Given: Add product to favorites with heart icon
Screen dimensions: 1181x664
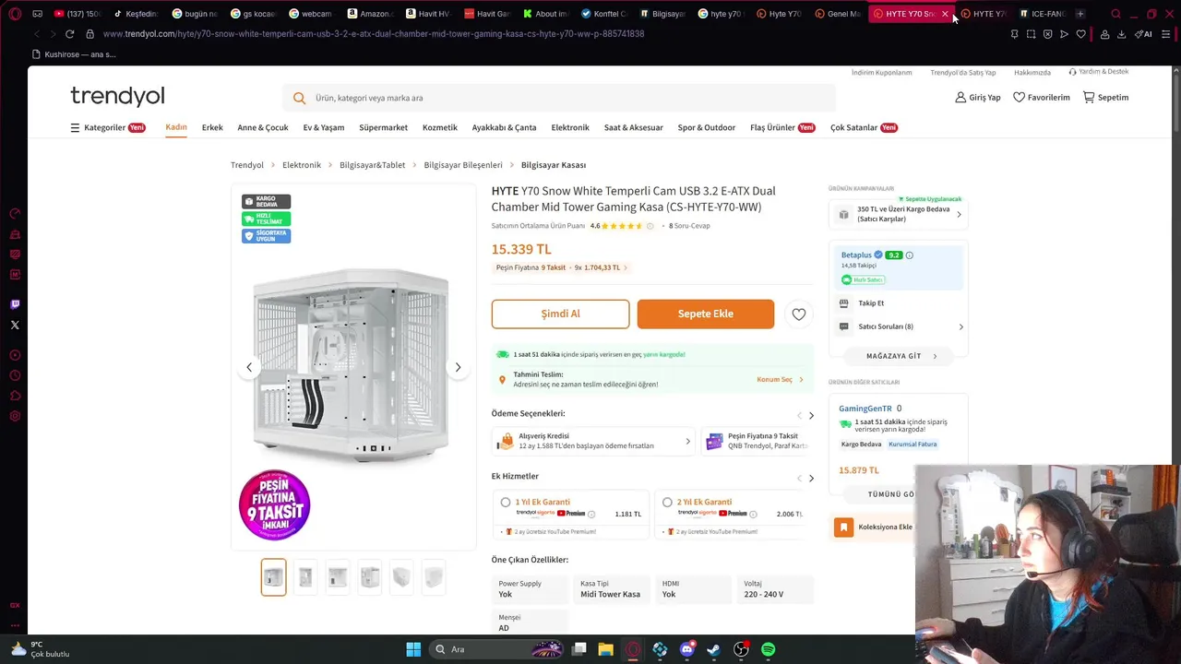Looking at the screenshot, I should [x=799, y=314].
